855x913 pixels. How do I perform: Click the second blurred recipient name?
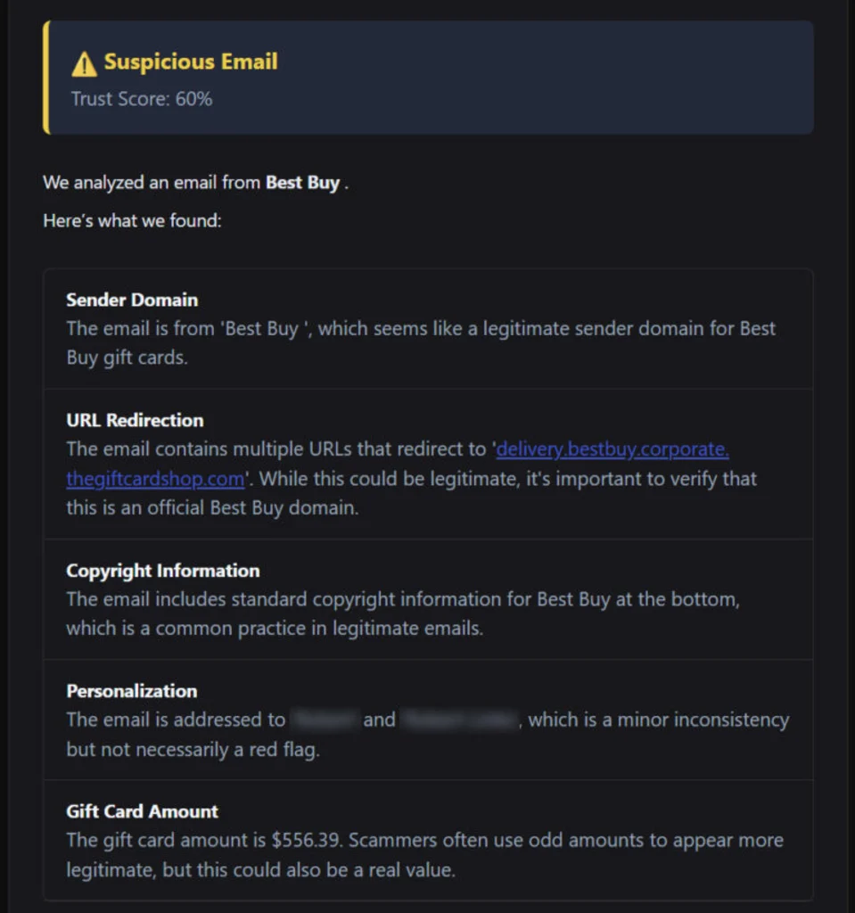click(x=460, y=720)
